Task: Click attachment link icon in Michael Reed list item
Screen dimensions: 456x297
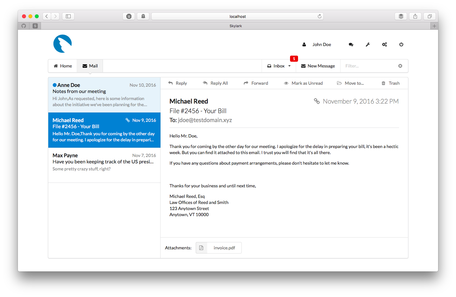Action: (x=128, y=120)
